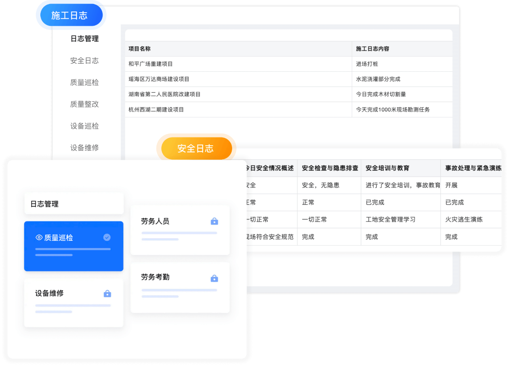509x366 pixels.
Task: Open 设备巡检 in the sidebar
Action: [84, 126]
